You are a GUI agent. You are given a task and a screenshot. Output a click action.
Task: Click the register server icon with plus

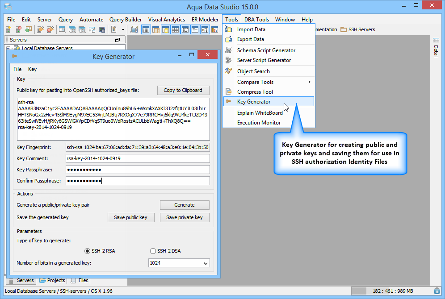tap(8, 29)
